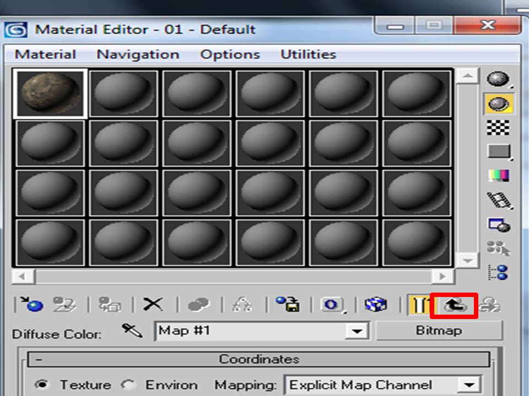
Task: Reset the map to default settings
Action: point(152,304)
